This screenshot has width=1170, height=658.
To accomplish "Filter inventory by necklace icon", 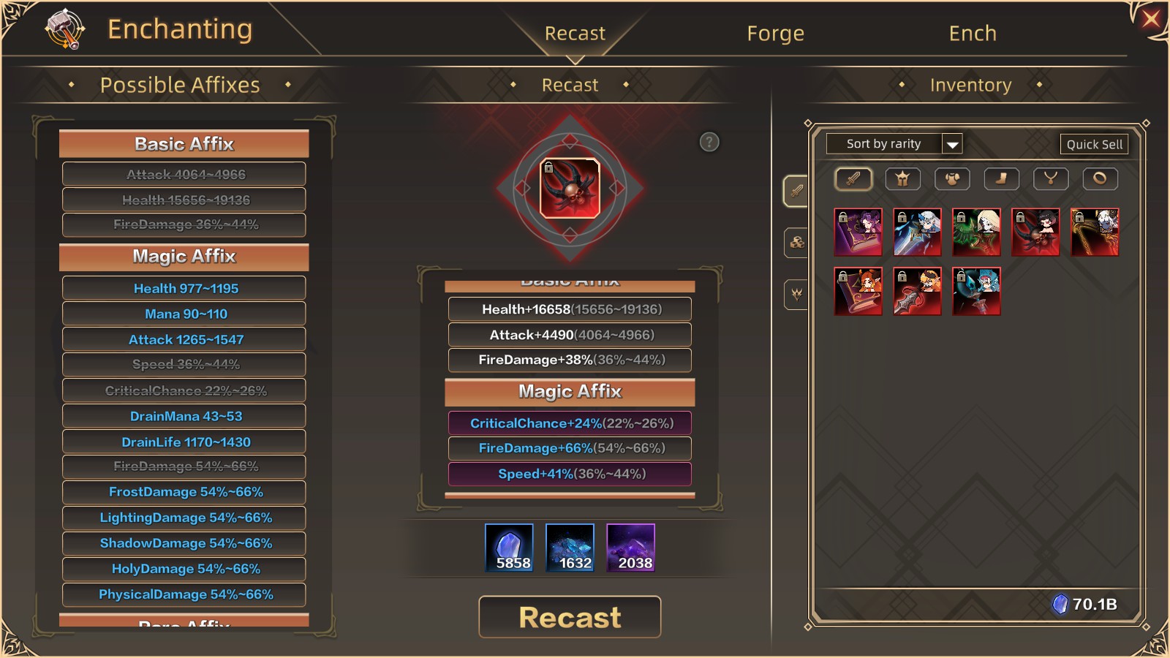I will tap(1051, 178).
